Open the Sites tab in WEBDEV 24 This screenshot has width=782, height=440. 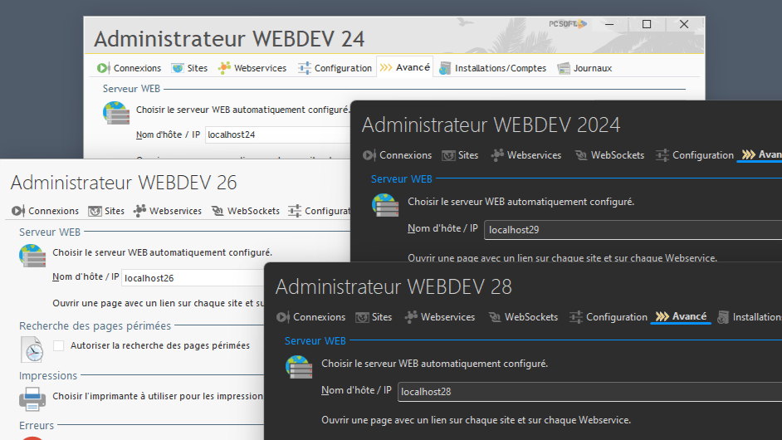pos(189,68)
